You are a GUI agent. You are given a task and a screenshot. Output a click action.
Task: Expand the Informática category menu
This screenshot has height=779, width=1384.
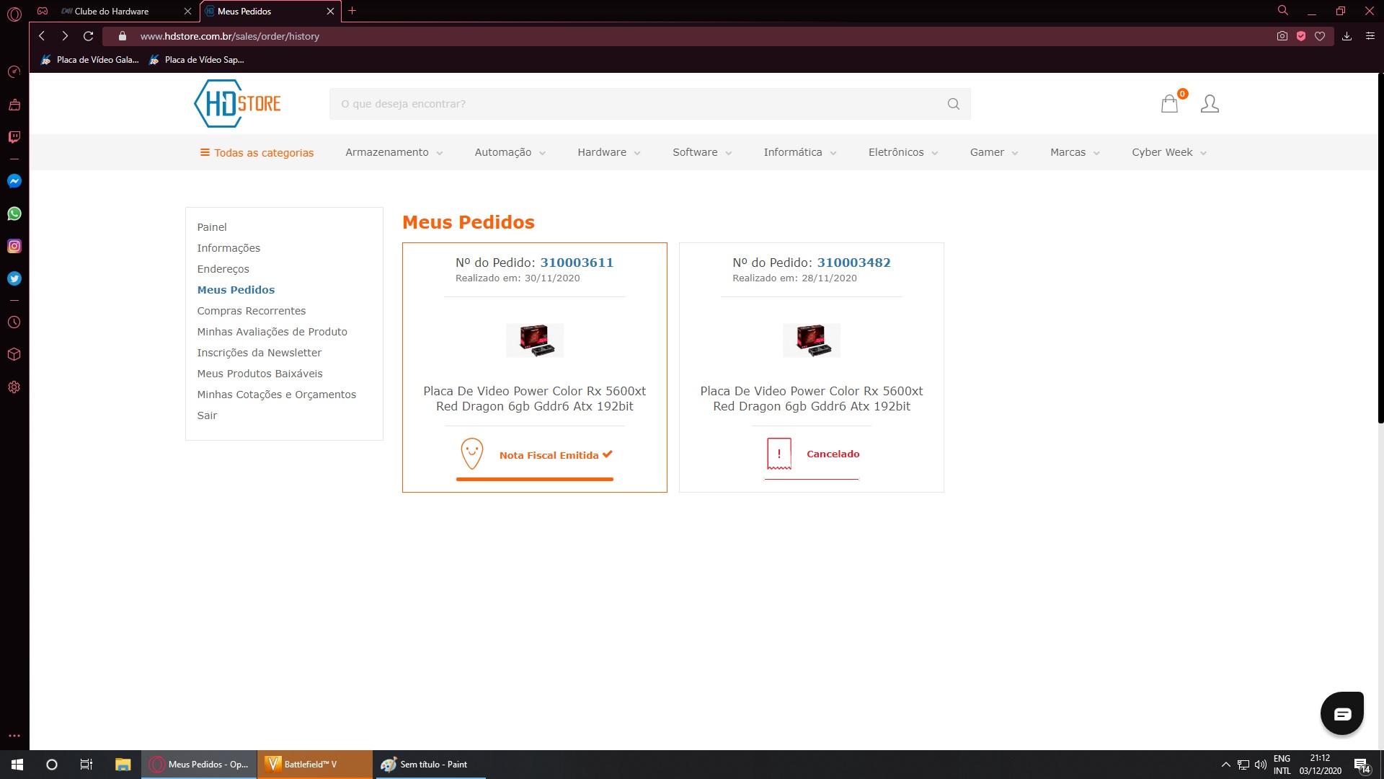[799, 152]
